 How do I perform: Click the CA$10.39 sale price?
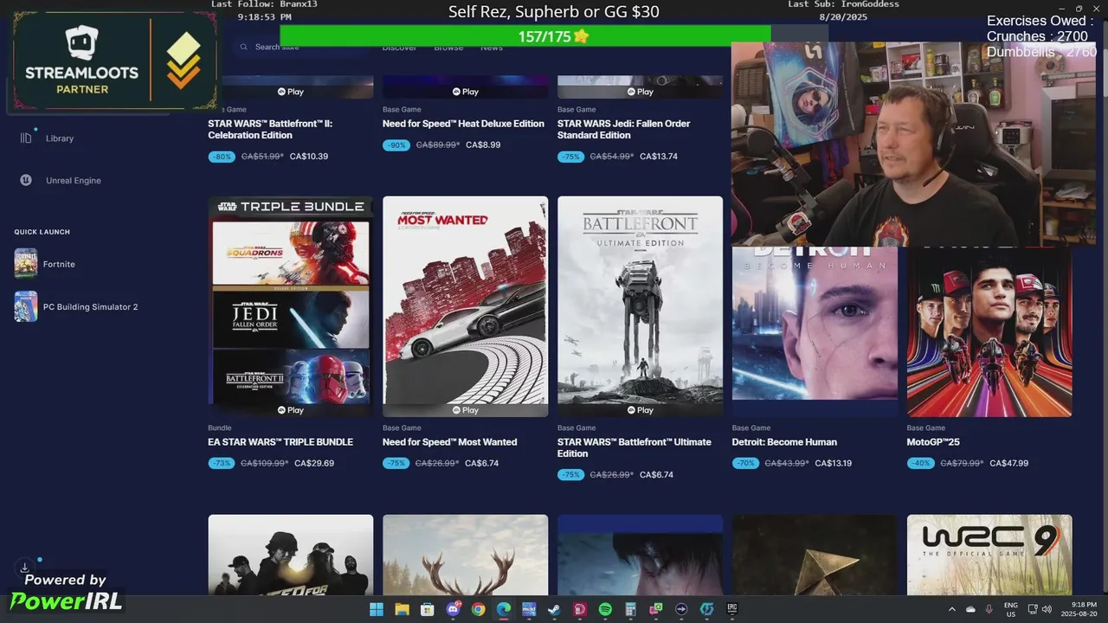pyautogui.click(x=309, y=157)
